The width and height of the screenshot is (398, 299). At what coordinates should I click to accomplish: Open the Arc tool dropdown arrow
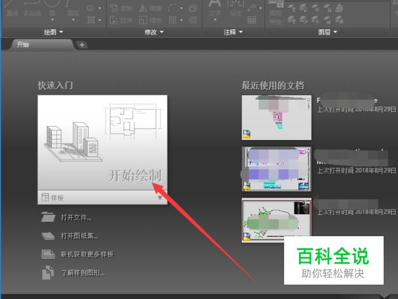[74, 20]
